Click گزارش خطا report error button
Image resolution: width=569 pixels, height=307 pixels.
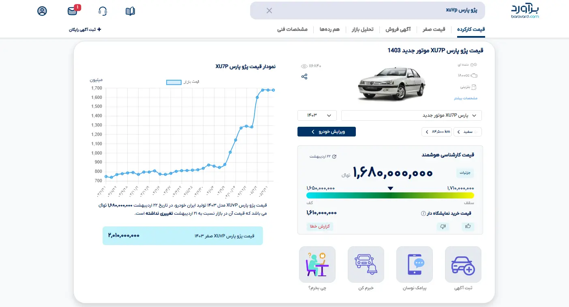[x=320, y=226]
